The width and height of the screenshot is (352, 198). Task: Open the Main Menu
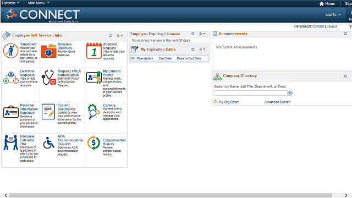tap(38, 3)
